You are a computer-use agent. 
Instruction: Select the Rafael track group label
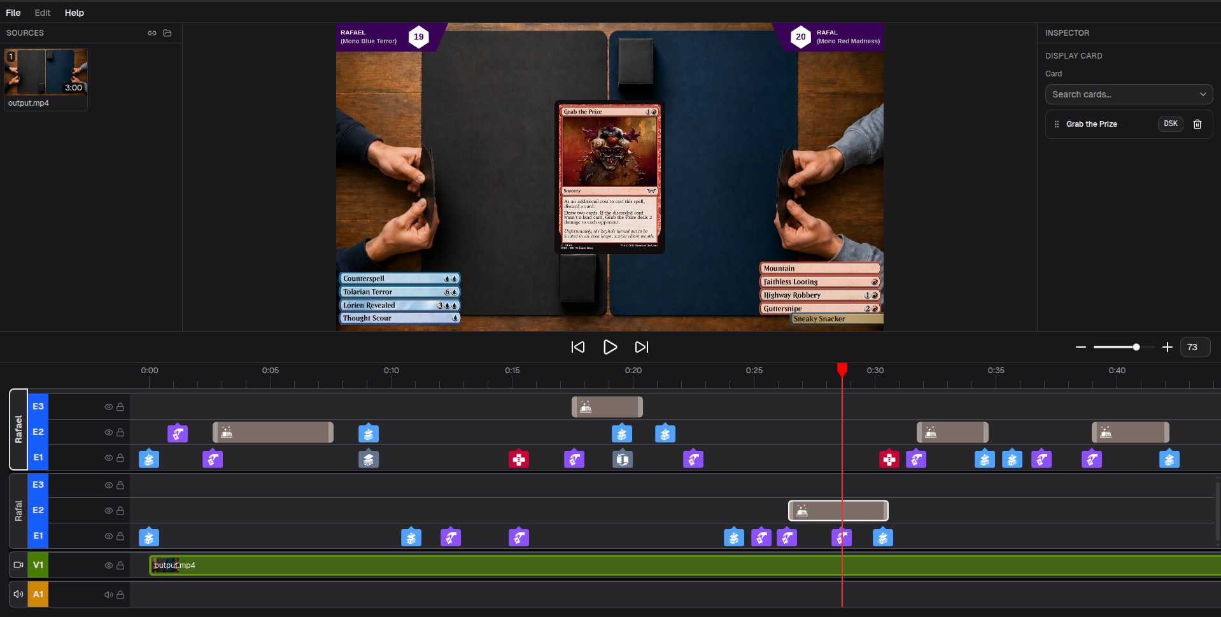[x=18, y=430]
